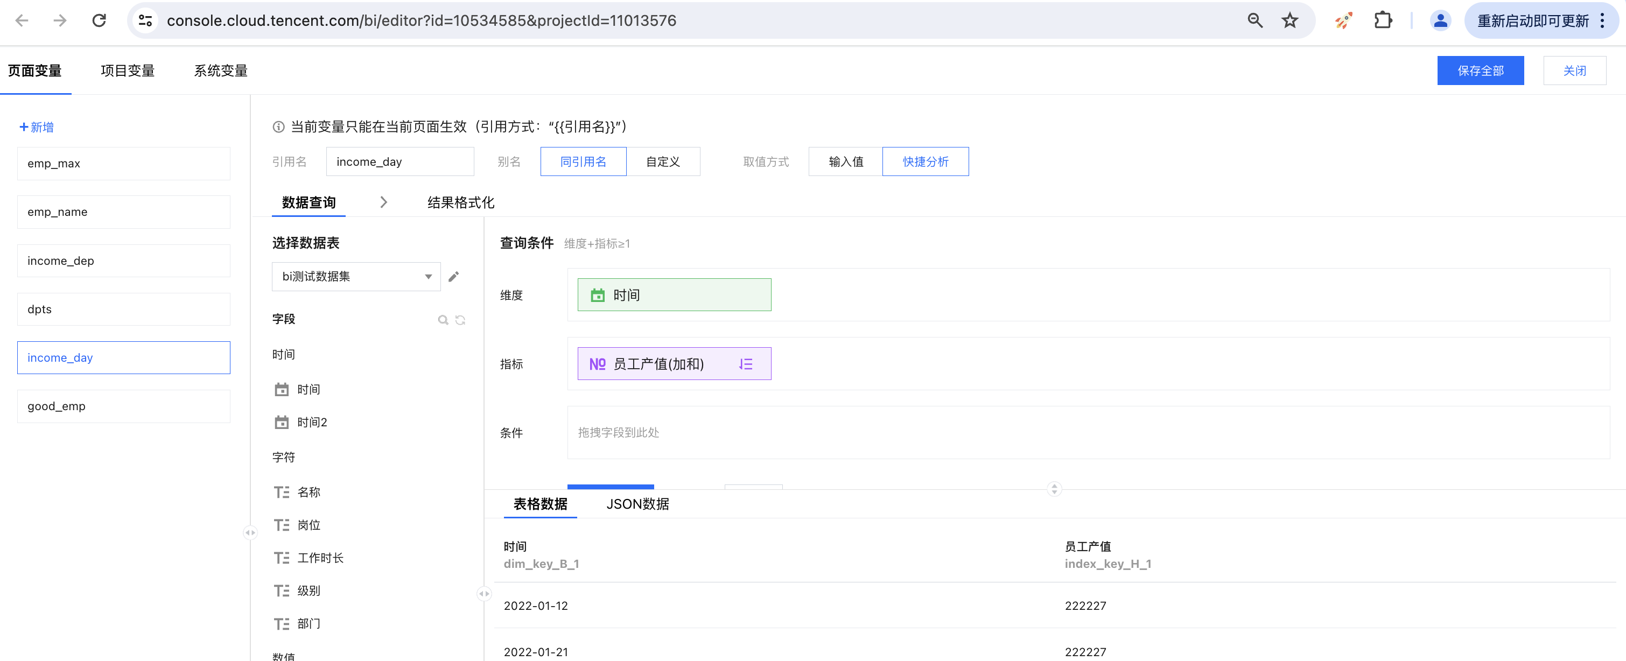This screenshot has height=661, width=1626.
Task: Open the bi测试数据集 dataset dropdown
Action: [356, 277]
